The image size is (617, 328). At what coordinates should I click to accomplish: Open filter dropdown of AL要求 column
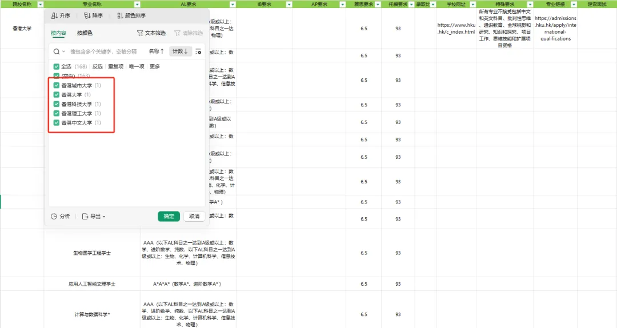[x=233, y=5]
